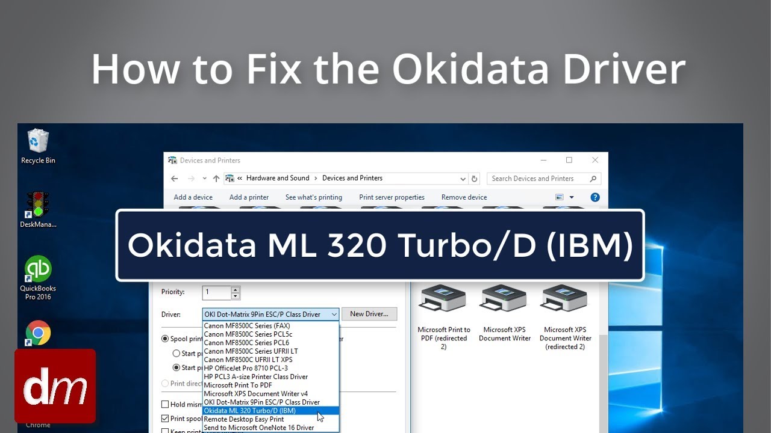Image resolution: width=771 pixels, height=433 pixels.
Task: Open the Recycle Bin desktop icon
Action: 37,146
